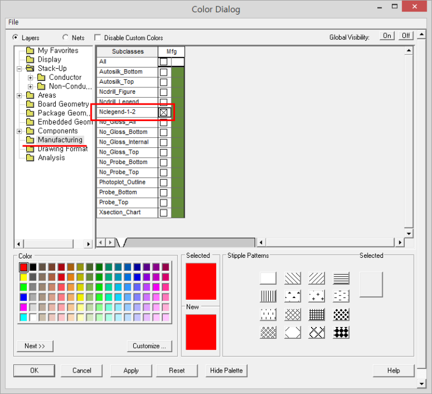Select the solid blank stipple pattern

coord(268,278)
